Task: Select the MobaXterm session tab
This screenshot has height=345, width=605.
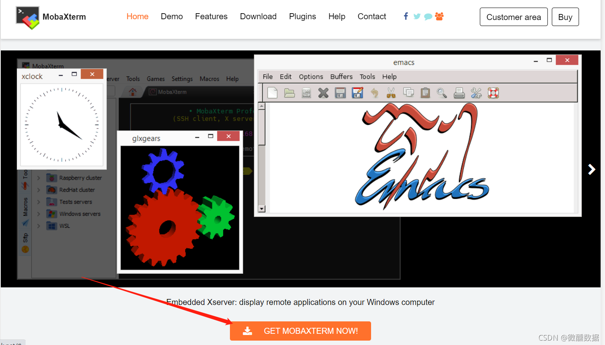Action: coord(168,92)
